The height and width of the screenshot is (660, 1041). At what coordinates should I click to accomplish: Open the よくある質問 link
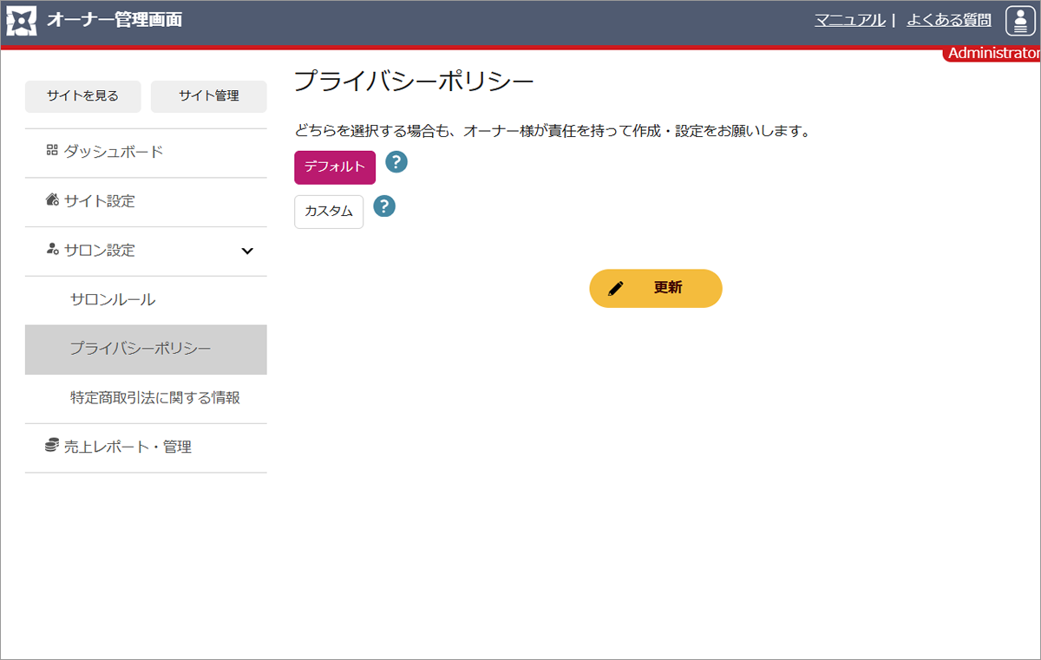coord(948,20)
